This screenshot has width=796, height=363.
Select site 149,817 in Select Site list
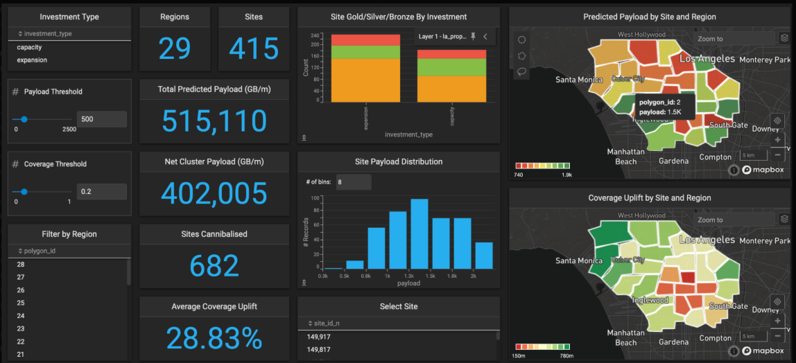click(397, 349)
